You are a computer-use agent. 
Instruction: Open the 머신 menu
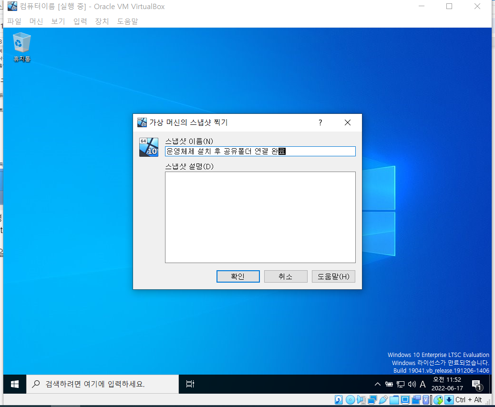pyautogui.click(x=36, y=21)
